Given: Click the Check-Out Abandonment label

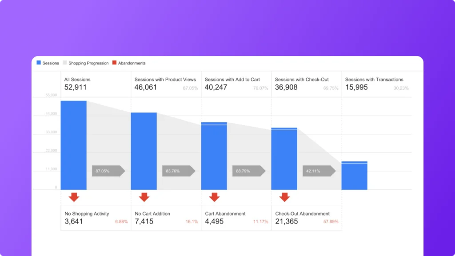Looking at the screenshot, I should coord(302,214).
